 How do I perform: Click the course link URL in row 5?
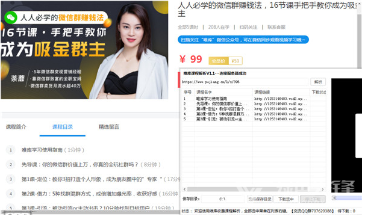coord(281,119)
